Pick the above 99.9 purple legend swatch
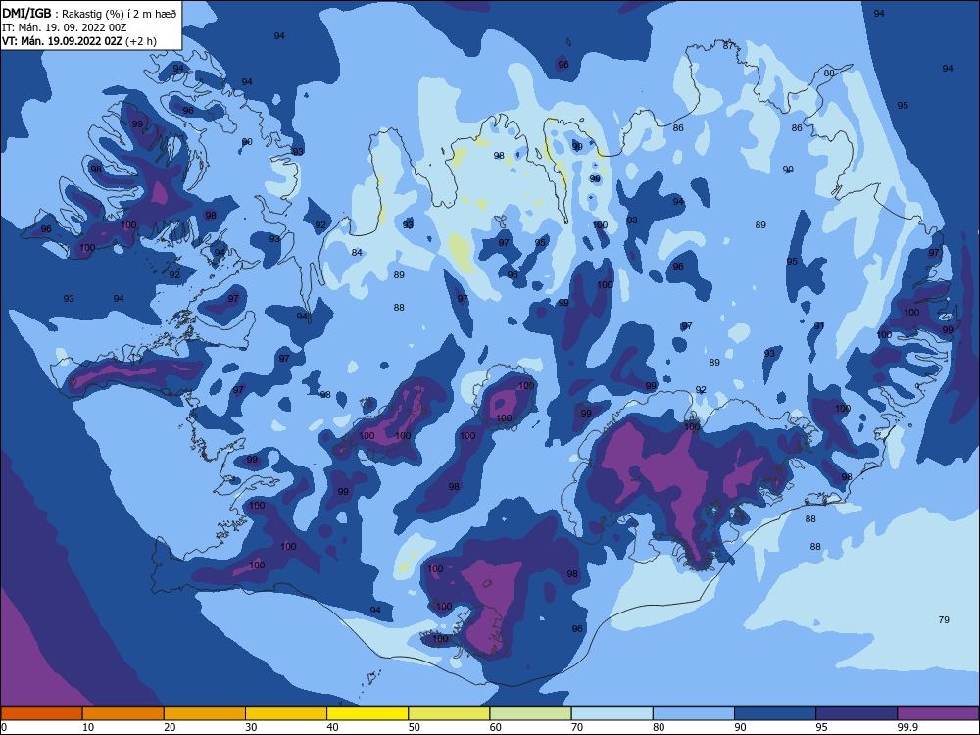This screenshot has width=980, height=735. click(938, 713)
